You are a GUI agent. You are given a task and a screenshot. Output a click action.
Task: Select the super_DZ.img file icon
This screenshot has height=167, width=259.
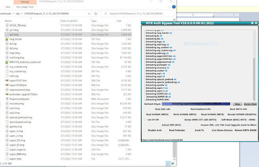click(x=7, y=140)
